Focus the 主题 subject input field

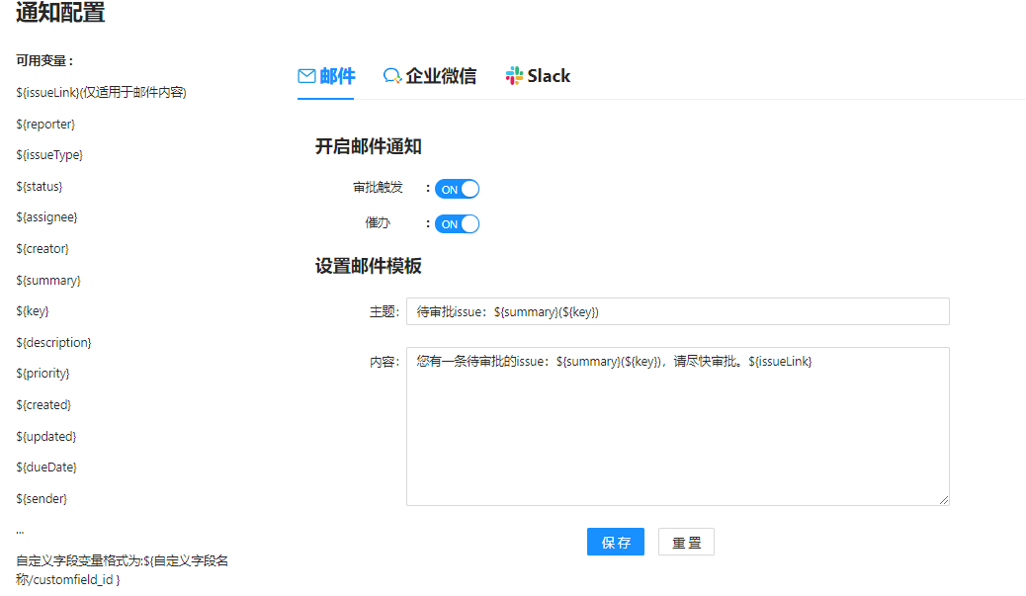pyautogui.click(x=677, y=311)
